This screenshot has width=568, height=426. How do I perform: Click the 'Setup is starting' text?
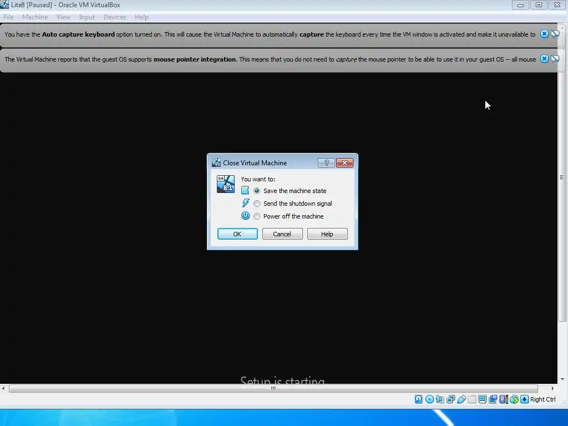(282, 380)
